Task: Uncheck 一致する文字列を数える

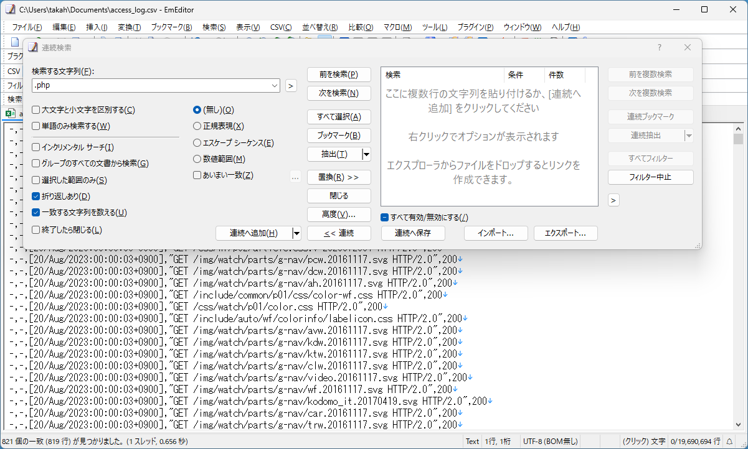Action: coord(36,212)
